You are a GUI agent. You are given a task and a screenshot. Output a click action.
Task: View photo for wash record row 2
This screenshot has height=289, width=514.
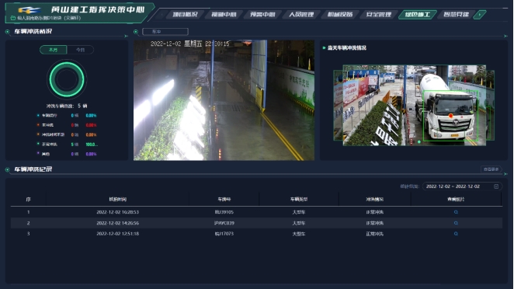[x=456, y=223]
